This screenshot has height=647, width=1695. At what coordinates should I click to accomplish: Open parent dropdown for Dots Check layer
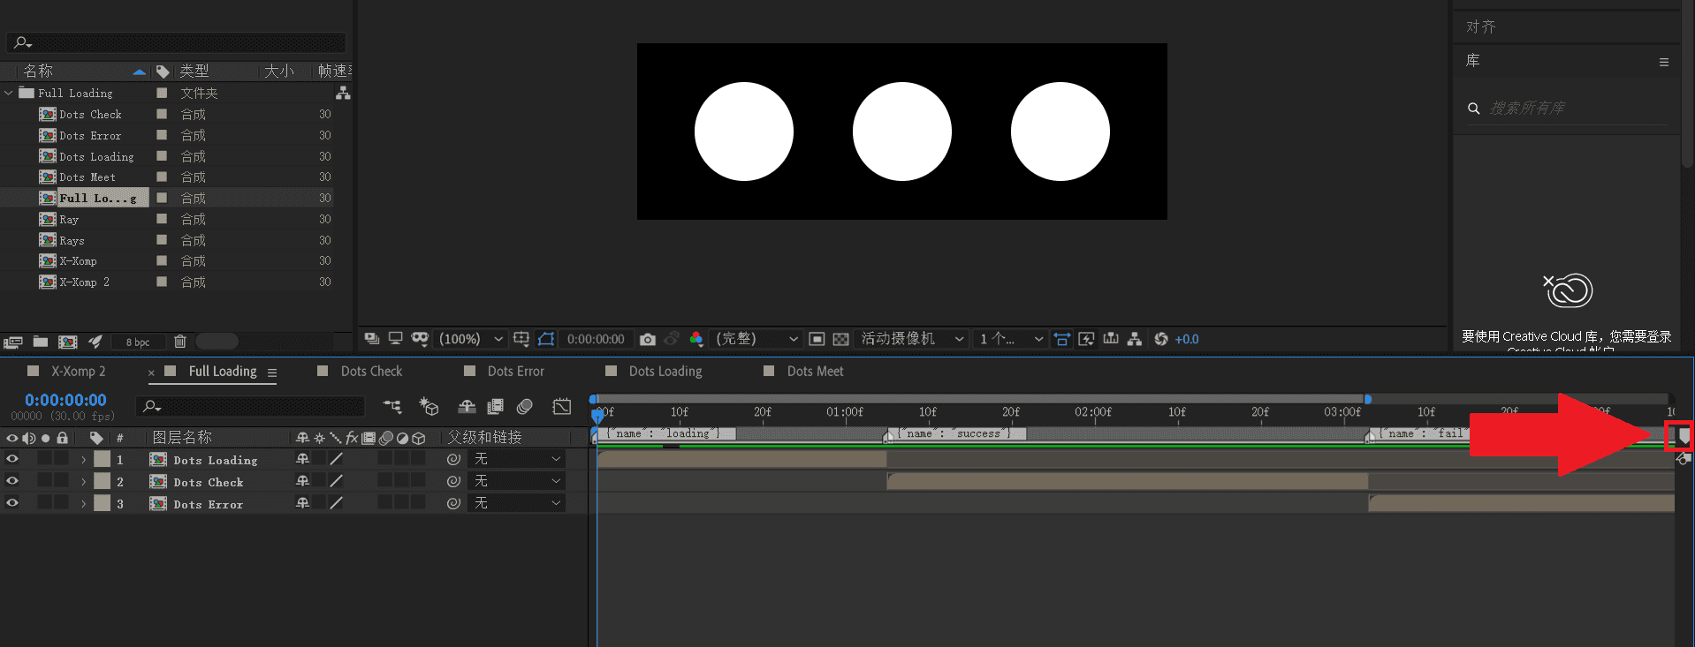(x=518, y=481)
